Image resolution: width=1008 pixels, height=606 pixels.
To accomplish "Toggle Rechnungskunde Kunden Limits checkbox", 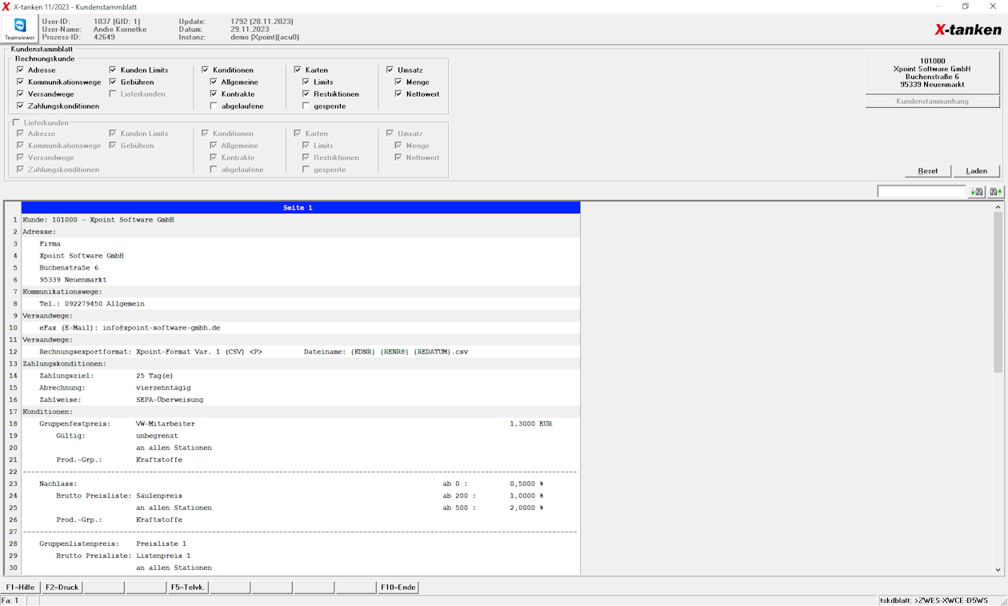I will tap(114, 70).
